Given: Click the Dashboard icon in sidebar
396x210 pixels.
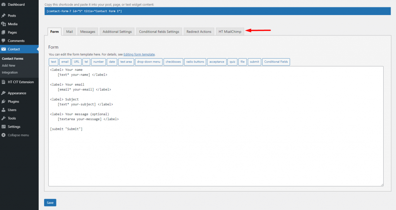Looking at the screenshot, I should [x=3, y=5].
